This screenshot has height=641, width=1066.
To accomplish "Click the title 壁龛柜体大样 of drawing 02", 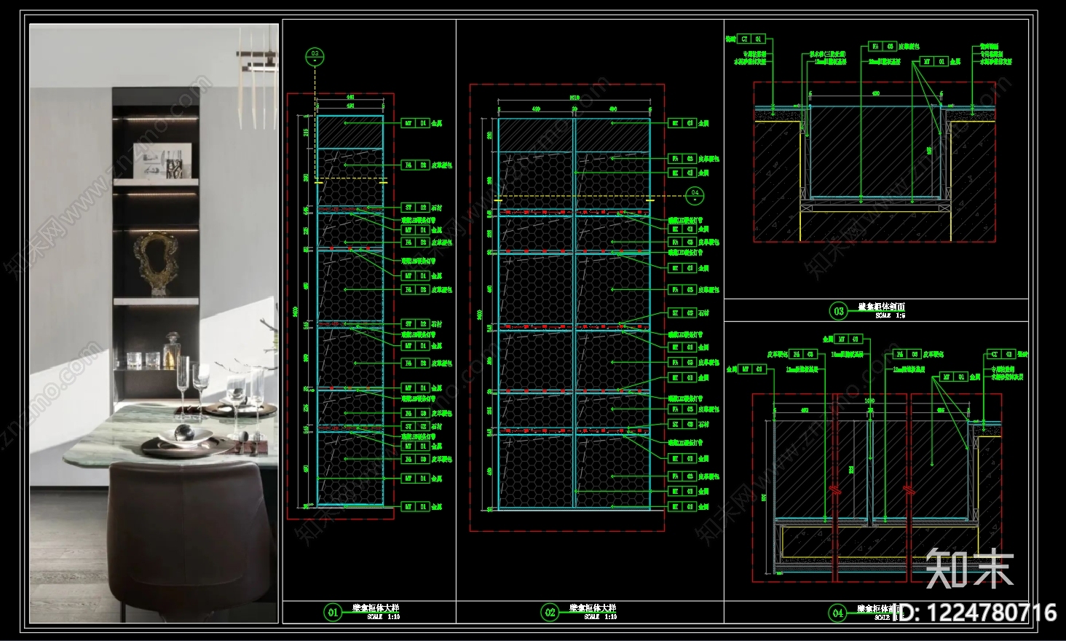I will point(593,607).
